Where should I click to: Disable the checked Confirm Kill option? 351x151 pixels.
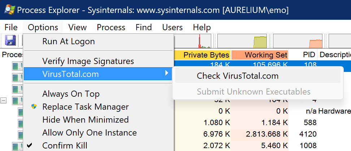click(64, 146)
